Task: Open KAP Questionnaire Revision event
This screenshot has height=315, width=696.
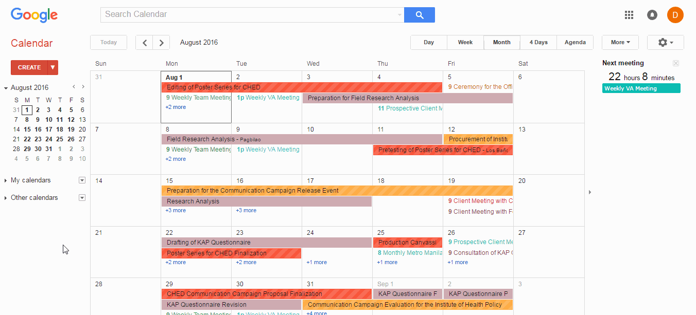Action: click(x=231, y=305)
